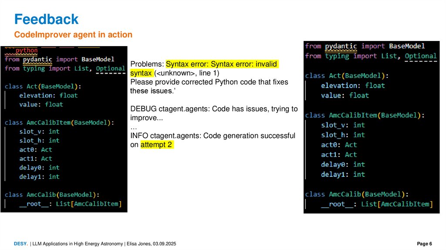
Task: Click the 'Feedback' slide title
Action: click(46, 19)
